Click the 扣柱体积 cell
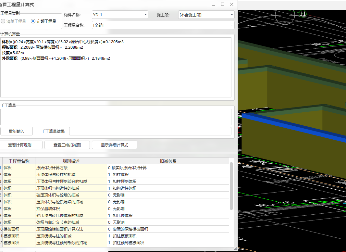 [x=168, y=174]
